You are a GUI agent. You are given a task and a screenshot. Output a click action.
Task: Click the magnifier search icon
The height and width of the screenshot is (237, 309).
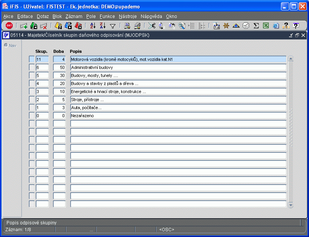[x=182, y=26]
